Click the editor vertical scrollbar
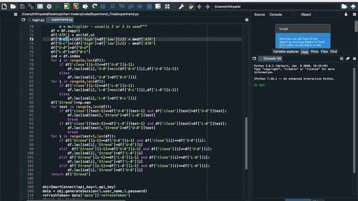 (246, 143)
